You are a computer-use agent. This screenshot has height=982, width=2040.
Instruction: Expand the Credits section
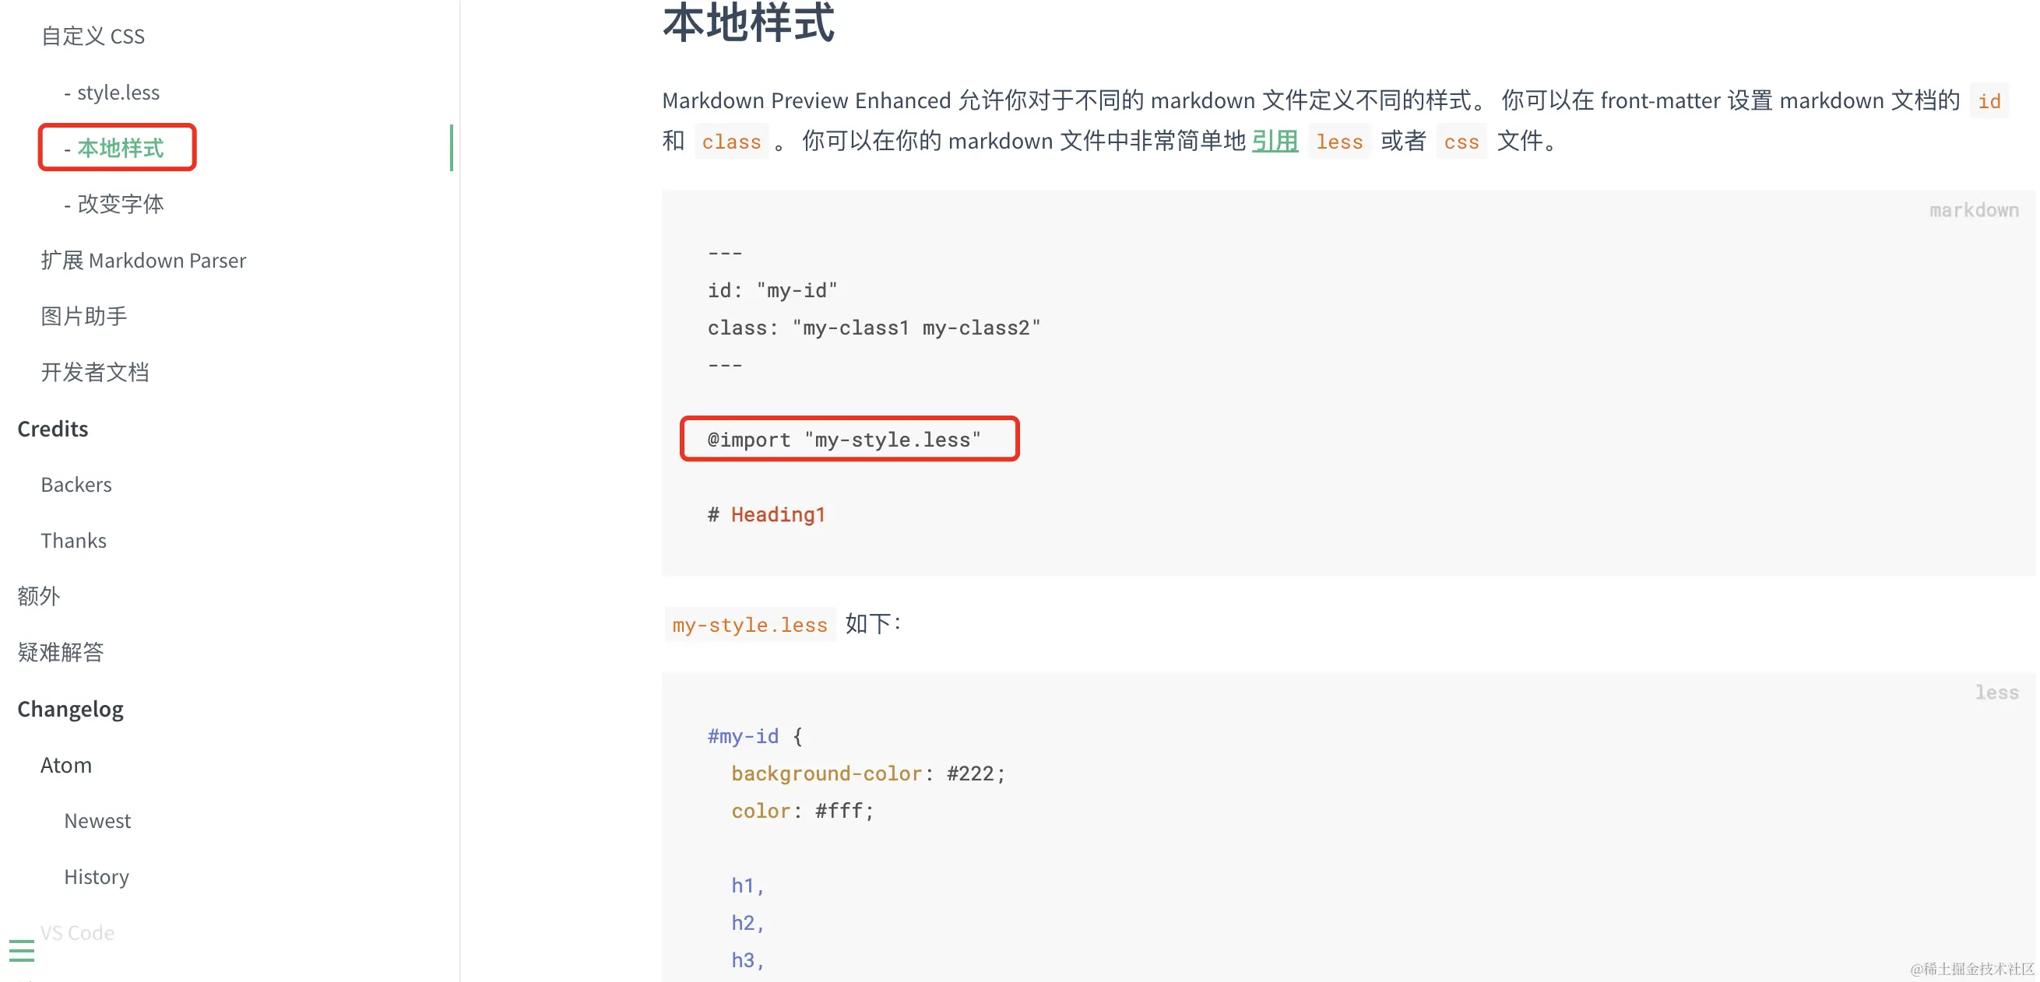[52, 428]
